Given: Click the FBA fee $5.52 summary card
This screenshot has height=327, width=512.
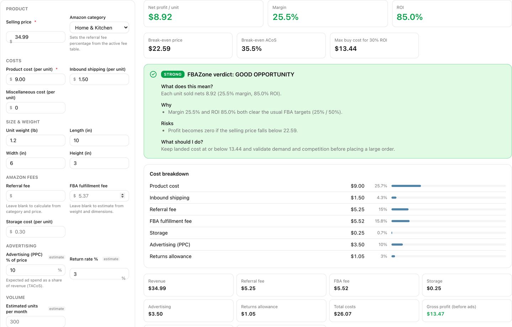Looking at the screenshot, I should (374, 285).
